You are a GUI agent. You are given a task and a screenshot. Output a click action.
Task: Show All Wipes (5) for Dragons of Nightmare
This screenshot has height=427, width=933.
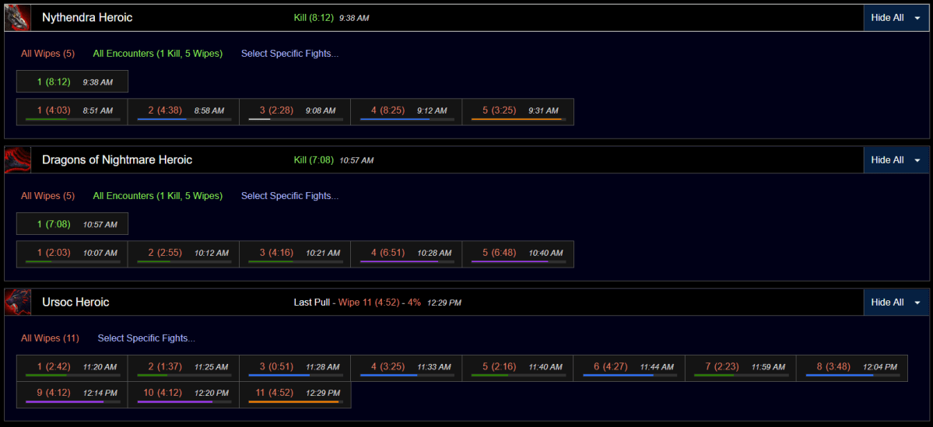point(47,196)
